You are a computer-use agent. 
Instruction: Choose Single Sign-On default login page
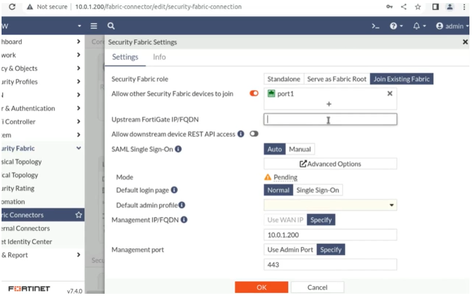(x=318, y=190)
